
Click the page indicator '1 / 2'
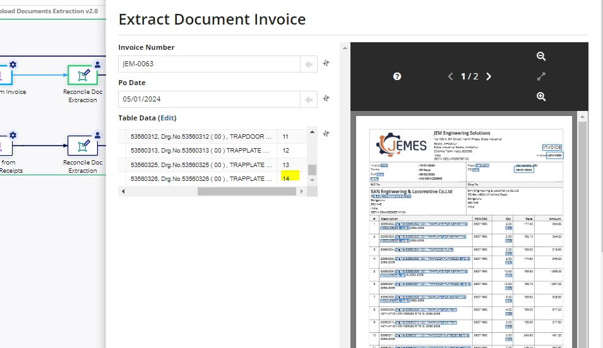tap(470, 76)
